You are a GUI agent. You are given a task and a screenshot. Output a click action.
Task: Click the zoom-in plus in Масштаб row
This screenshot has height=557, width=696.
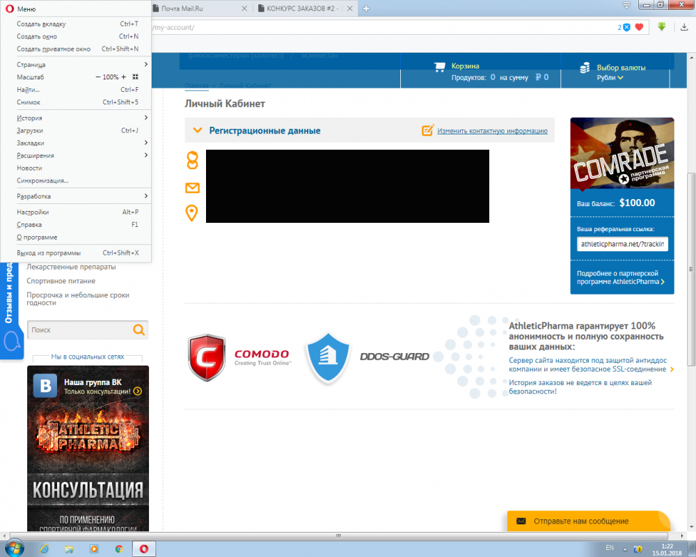click(x=124, y=77)
